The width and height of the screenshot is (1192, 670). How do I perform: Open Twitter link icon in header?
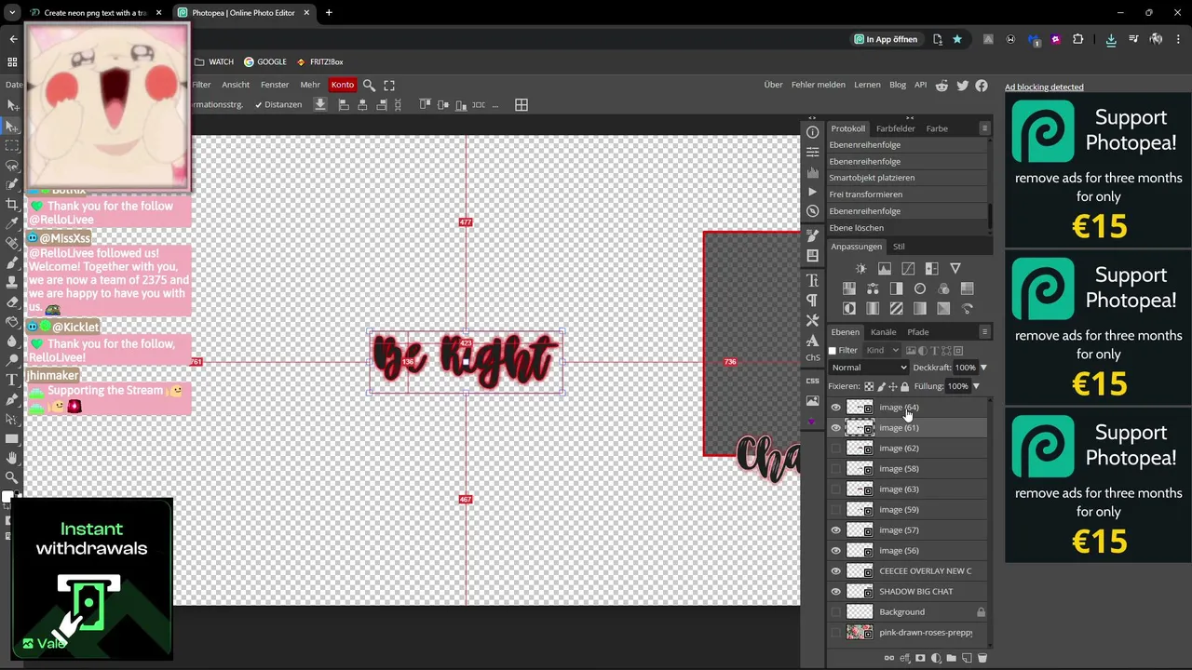pyautogui.click(x=962, y=85)
